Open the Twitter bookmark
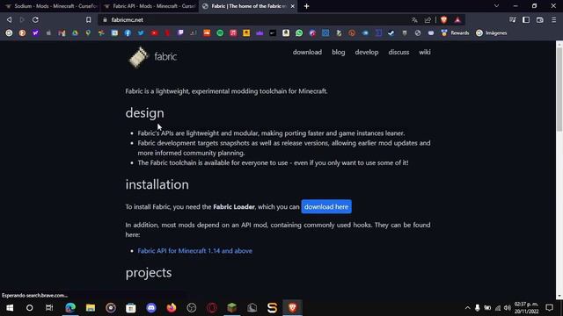The height and width of the screenshot is (316, 563). click(141, 33)
